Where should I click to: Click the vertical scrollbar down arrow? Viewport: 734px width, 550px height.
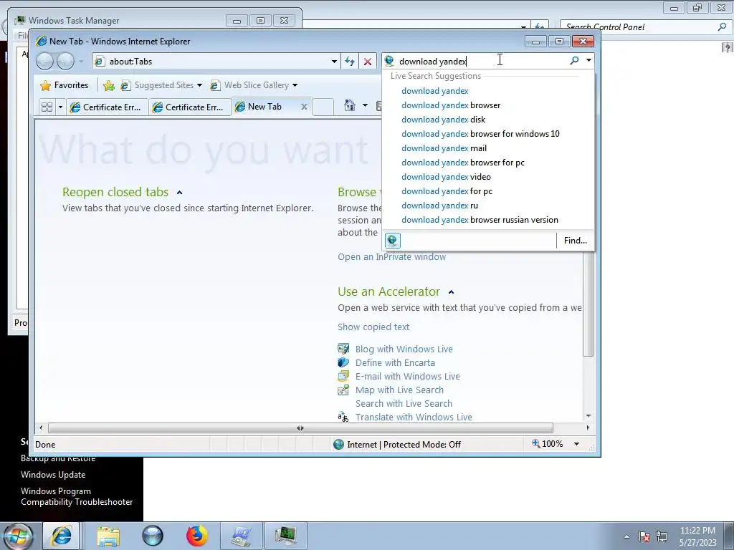588,415
